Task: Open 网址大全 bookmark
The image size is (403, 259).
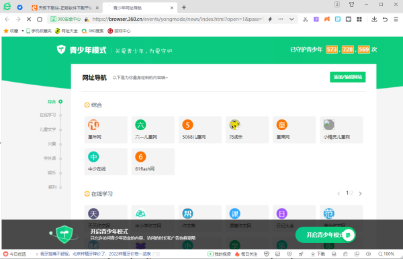Action: coord(66,31)
